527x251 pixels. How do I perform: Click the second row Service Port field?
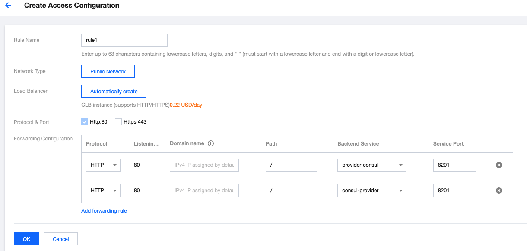(x=454, y=191)
